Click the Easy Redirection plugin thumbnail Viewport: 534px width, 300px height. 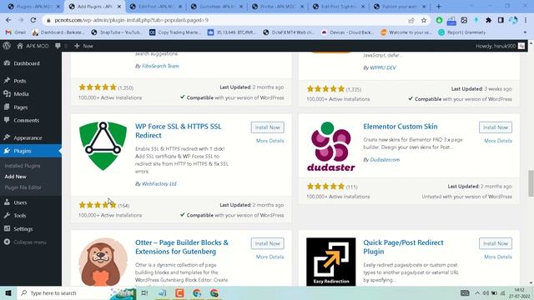coord(331,262)
